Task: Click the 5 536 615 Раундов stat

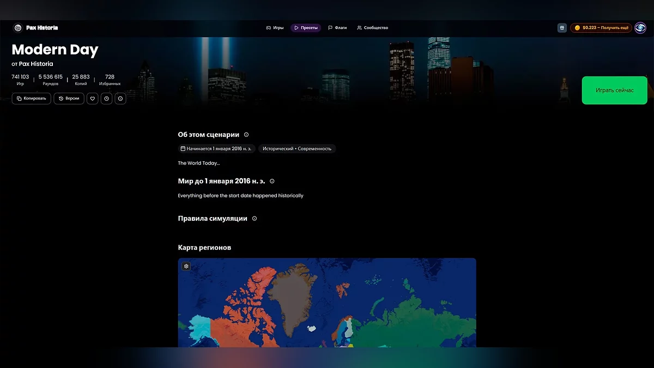Action: click(50, 80)
